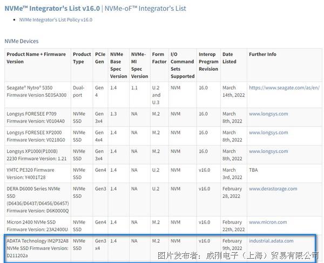Screen dimensions: 324x263
Task: Visit the www.micron.com link
Action: tap(268, 222)
